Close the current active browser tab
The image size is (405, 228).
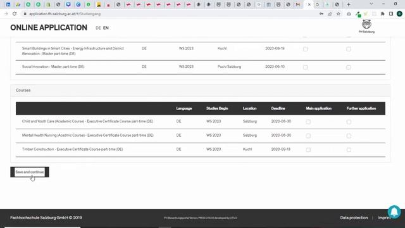click(309, 4)
